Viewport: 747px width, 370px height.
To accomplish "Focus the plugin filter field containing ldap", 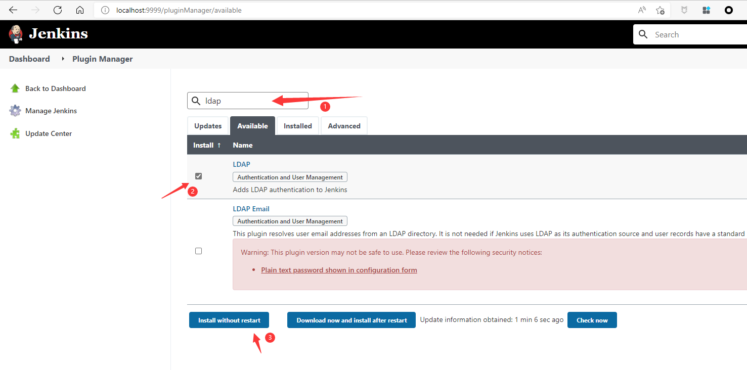I will coord(248,101).
